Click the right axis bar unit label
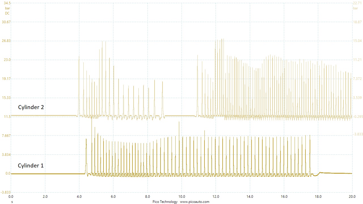Viewport: 363px width, 204px height. pos(355,8)
